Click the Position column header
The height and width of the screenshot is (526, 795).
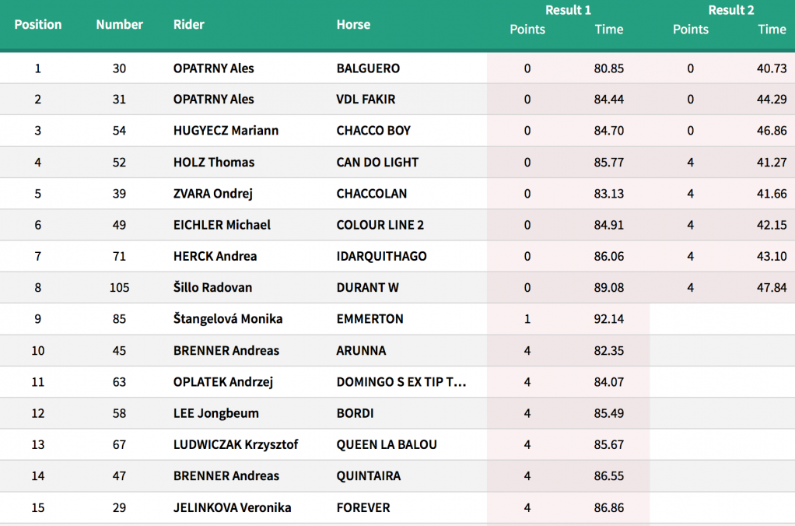point(38,24)
